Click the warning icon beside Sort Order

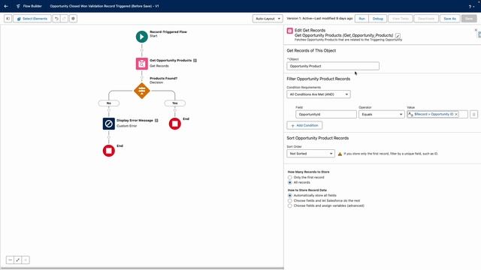pos(340,154)
